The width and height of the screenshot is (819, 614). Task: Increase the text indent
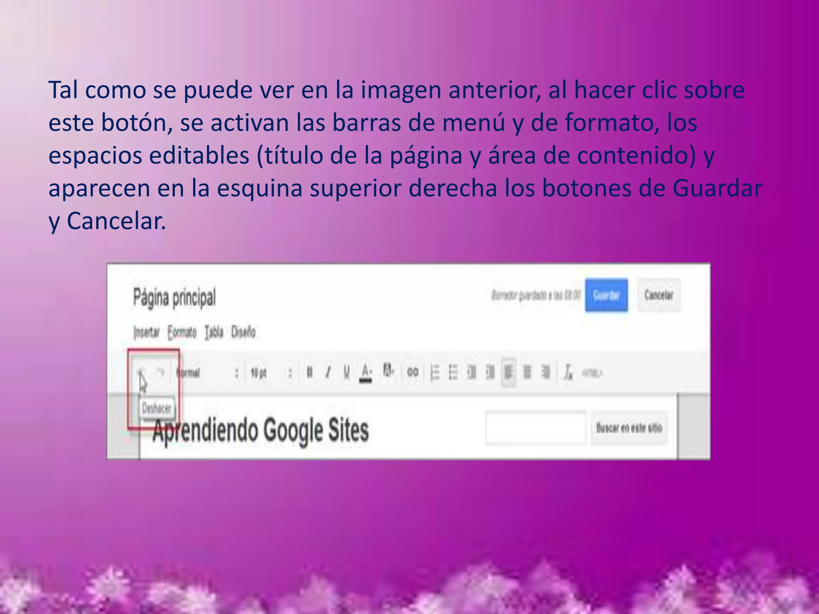(x=490, y=373)
